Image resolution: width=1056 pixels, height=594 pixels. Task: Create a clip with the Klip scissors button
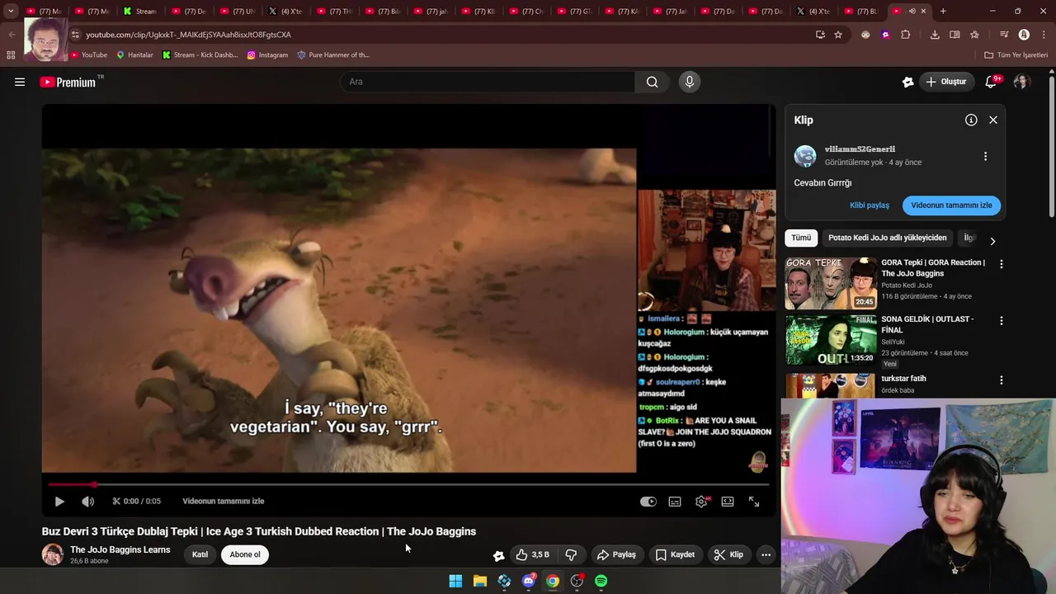728,554
